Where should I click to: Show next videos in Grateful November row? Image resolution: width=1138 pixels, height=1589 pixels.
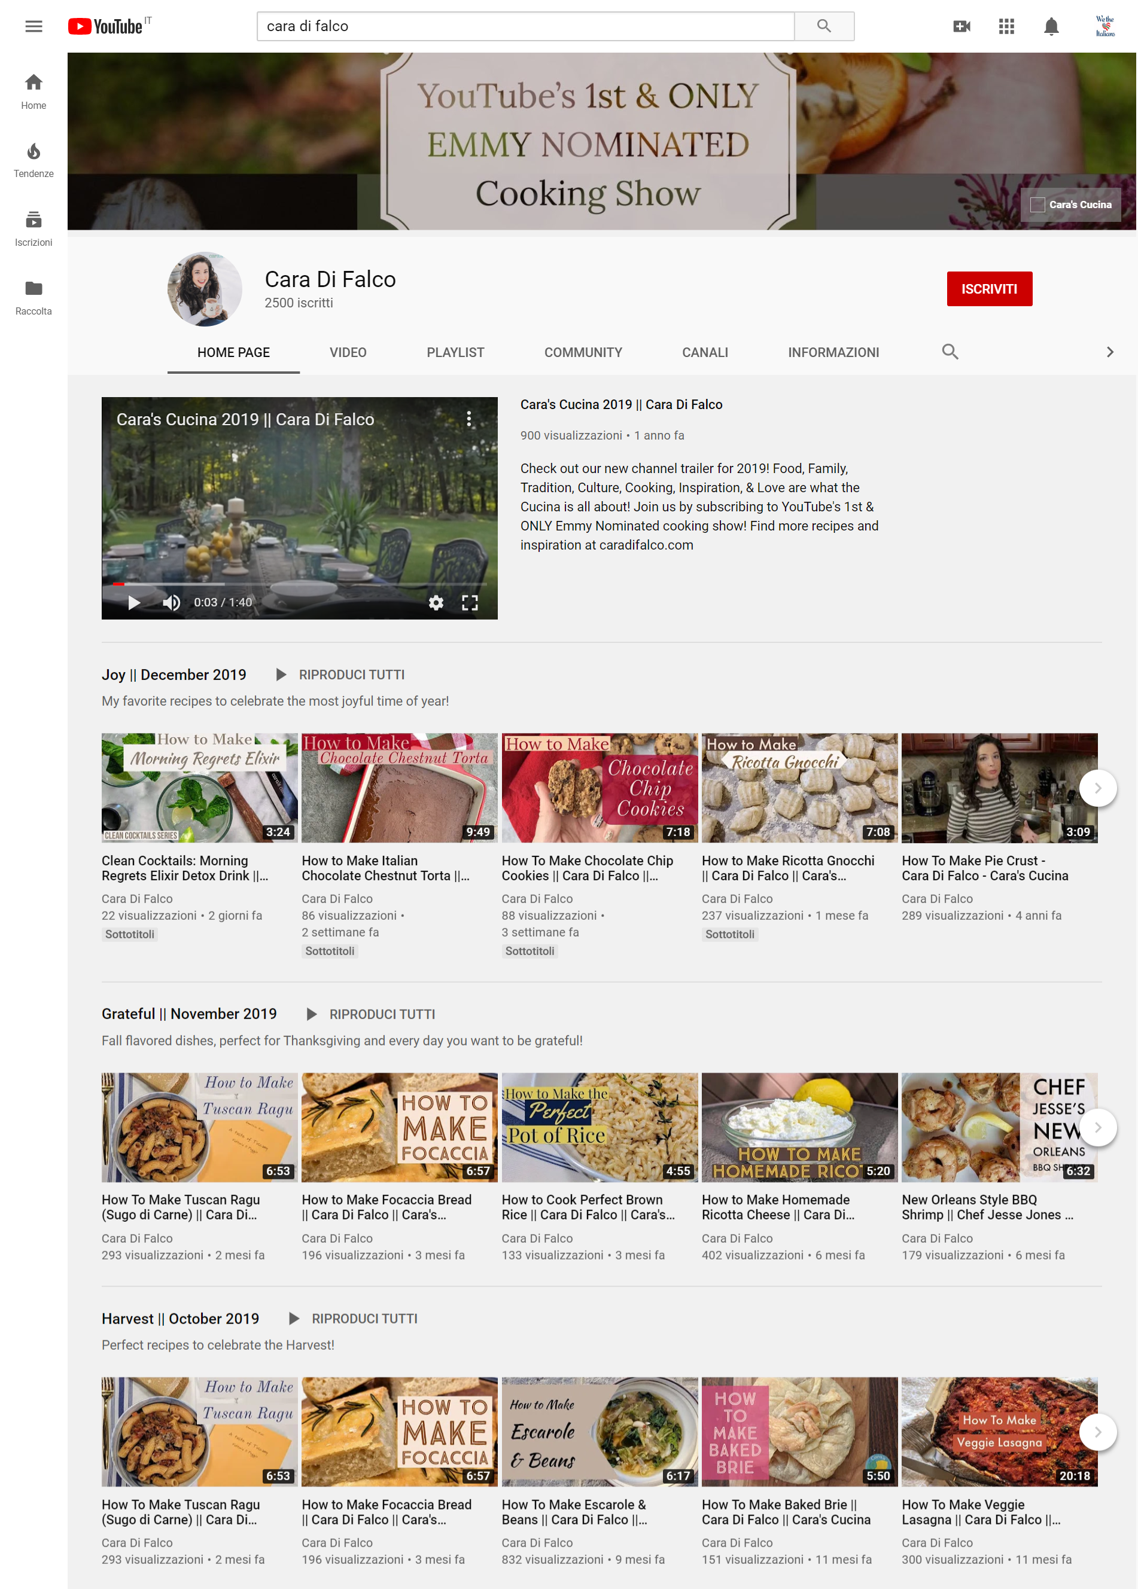1097,1127
